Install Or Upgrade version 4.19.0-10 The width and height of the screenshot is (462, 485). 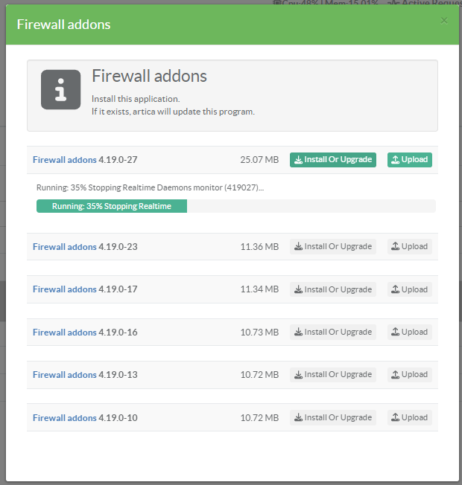(x=333, y=418)
